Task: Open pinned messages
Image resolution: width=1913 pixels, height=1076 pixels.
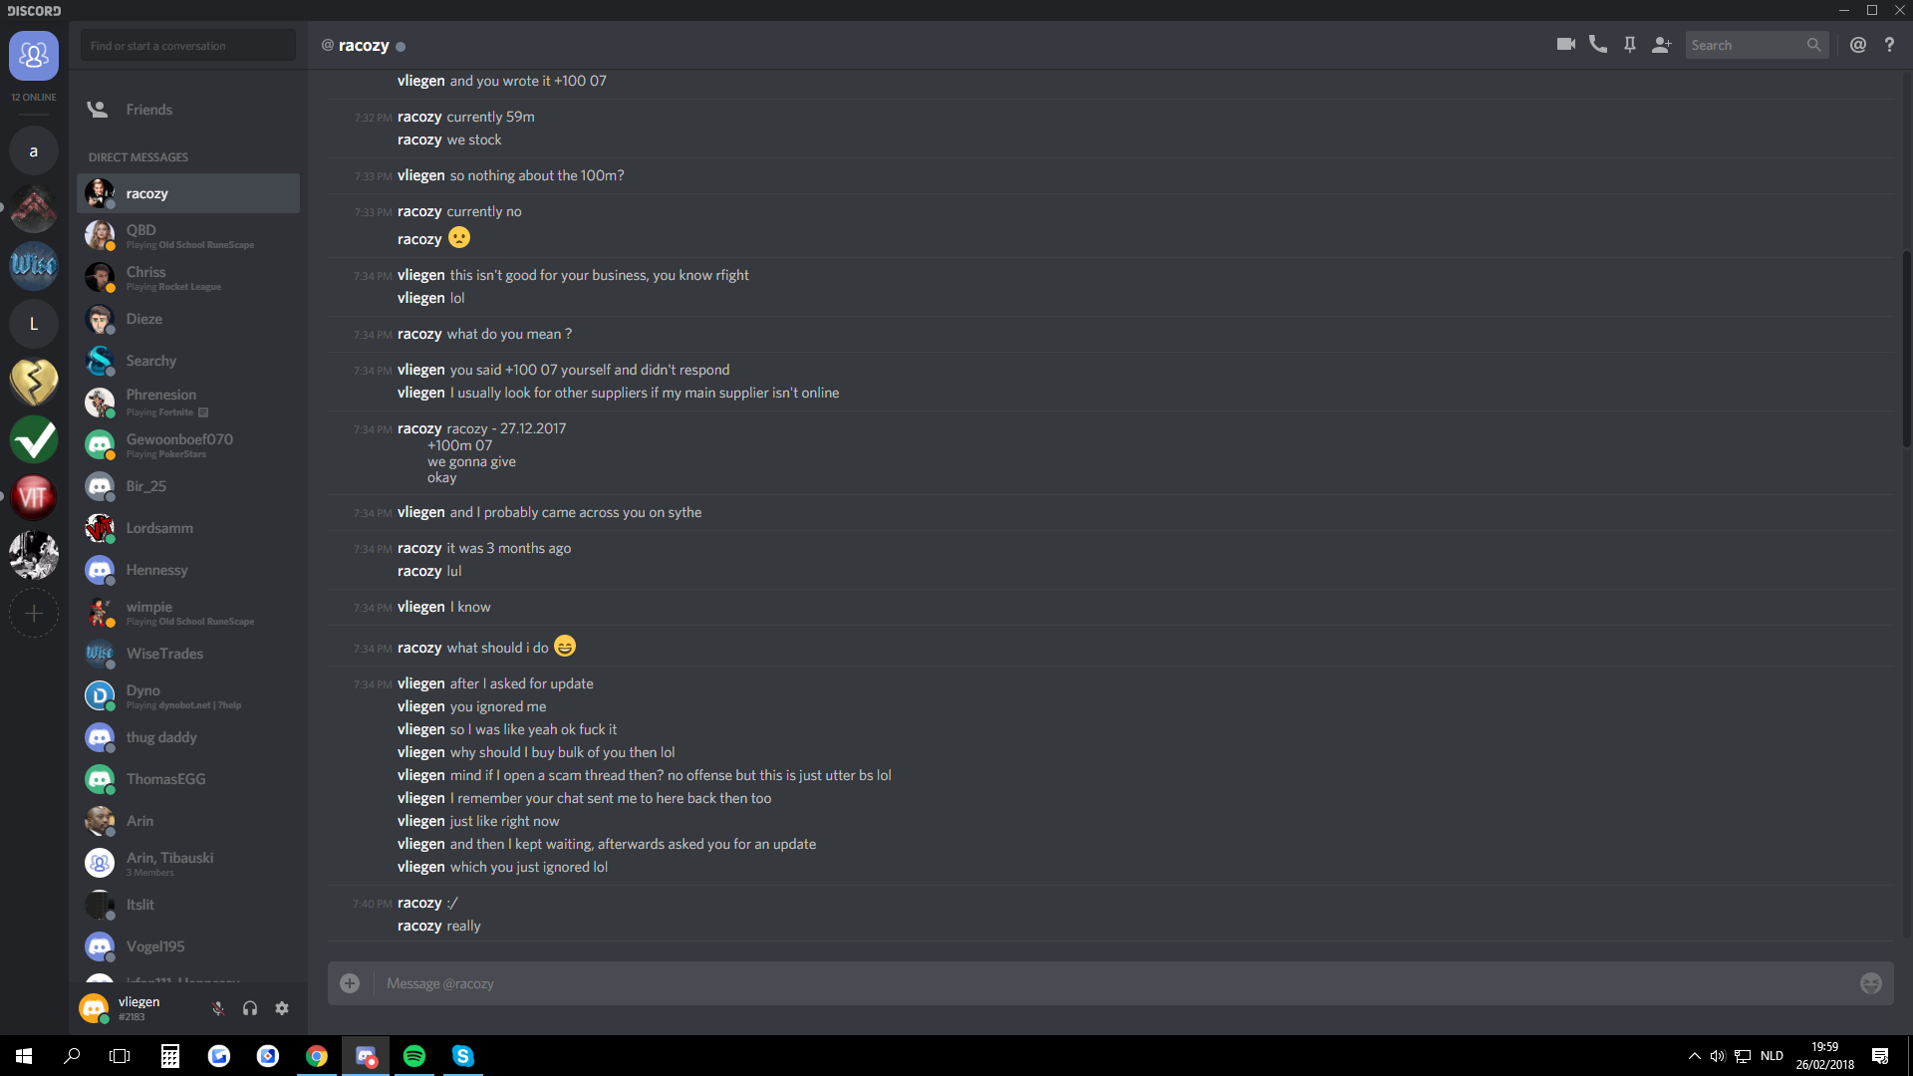Action: click(x=1629, y=45)
